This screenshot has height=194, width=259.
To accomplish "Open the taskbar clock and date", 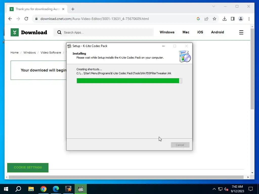I will (237, 189).
